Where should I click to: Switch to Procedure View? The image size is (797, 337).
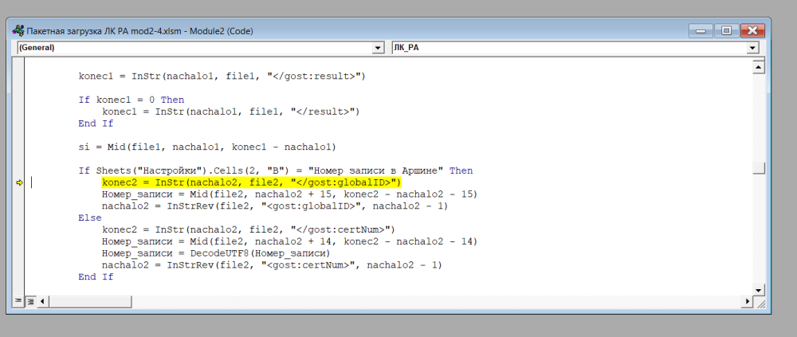click(18, 301)
